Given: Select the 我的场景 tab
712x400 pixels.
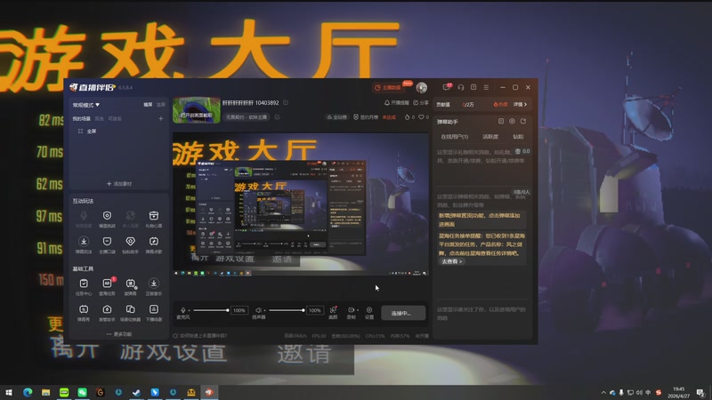Looking at the screenshot, I should point(81,118).
